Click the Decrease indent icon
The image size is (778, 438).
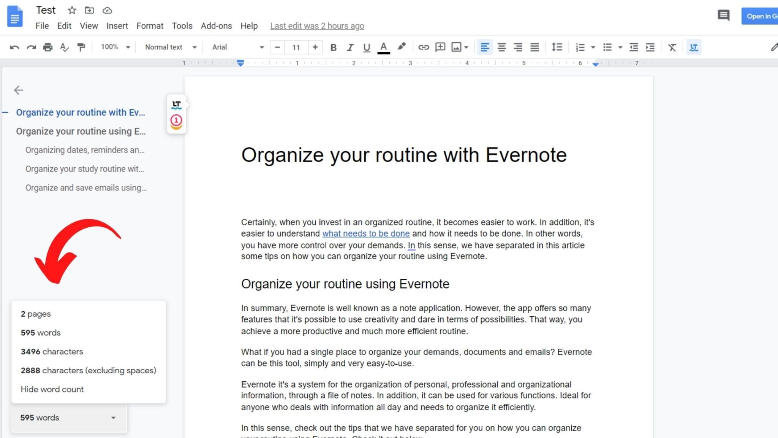coord(634,47)
